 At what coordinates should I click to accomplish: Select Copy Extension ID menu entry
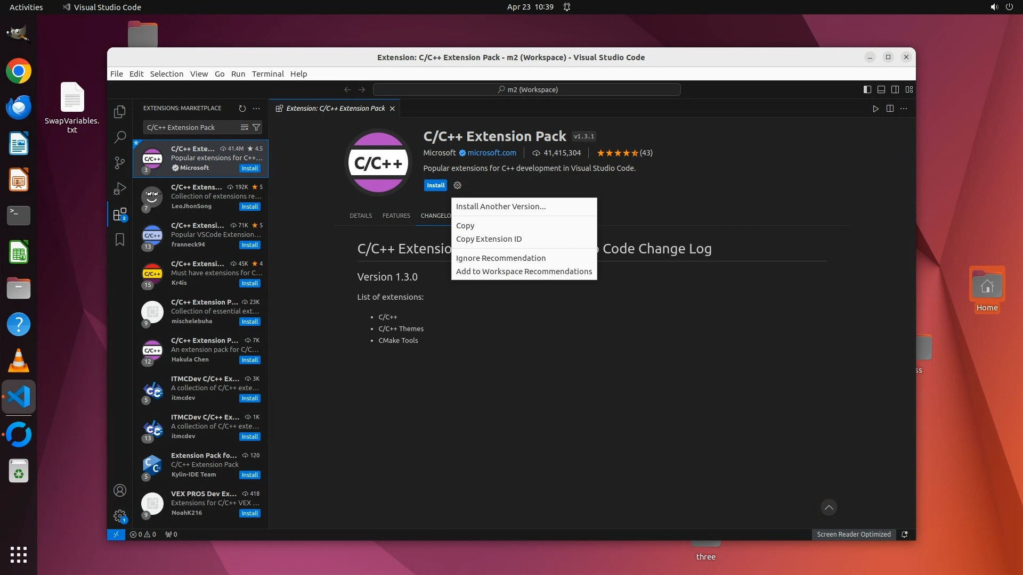(489, 239)
